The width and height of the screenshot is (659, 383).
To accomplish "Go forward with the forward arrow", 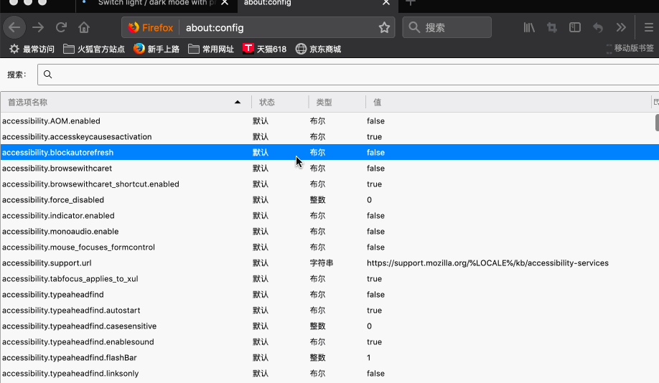I will tap(38, 28).
